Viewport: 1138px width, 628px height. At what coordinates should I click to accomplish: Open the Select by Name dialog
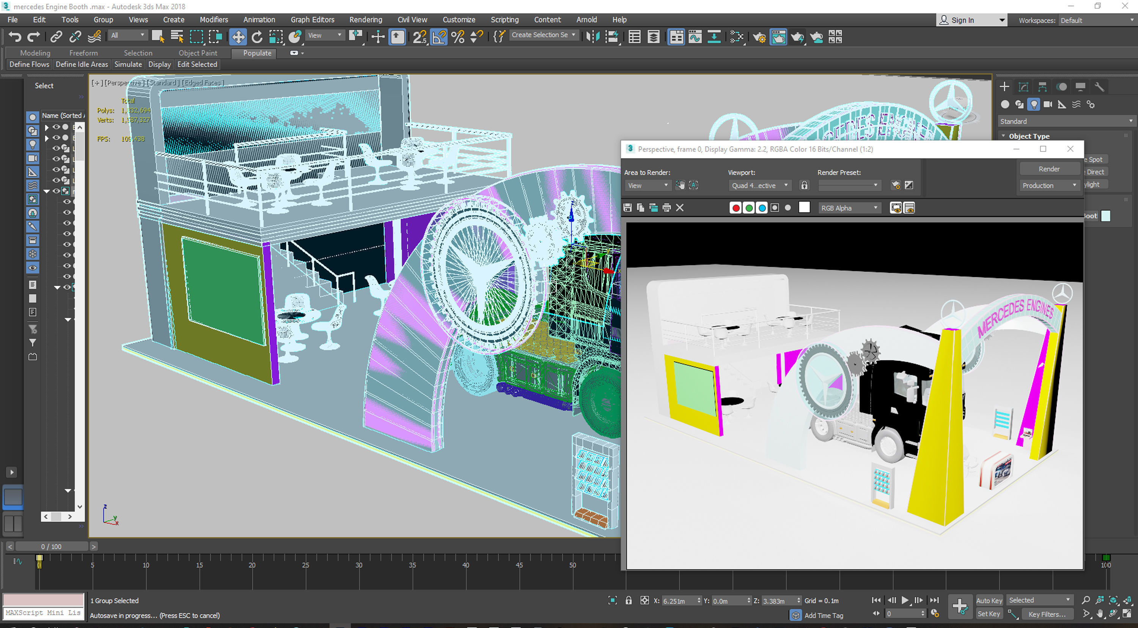click(x=177, y=37)
